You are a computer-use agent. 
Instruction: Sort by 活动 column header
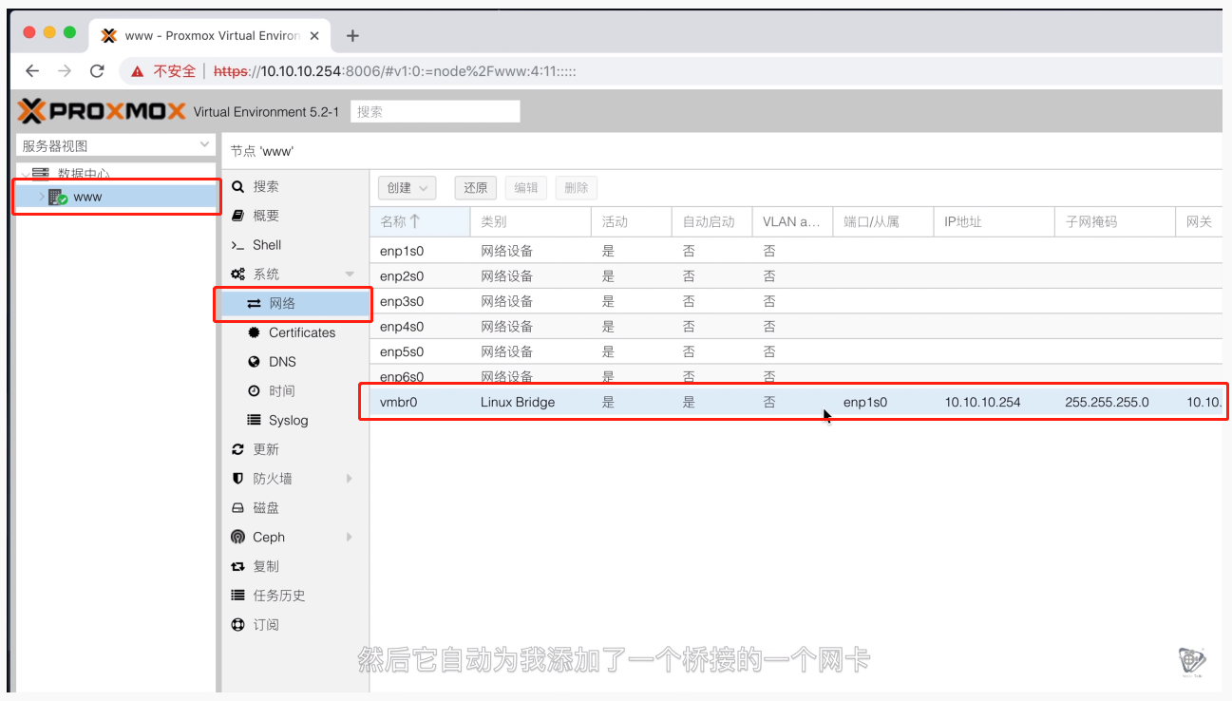pyautogui.click(x=631, y=221)
